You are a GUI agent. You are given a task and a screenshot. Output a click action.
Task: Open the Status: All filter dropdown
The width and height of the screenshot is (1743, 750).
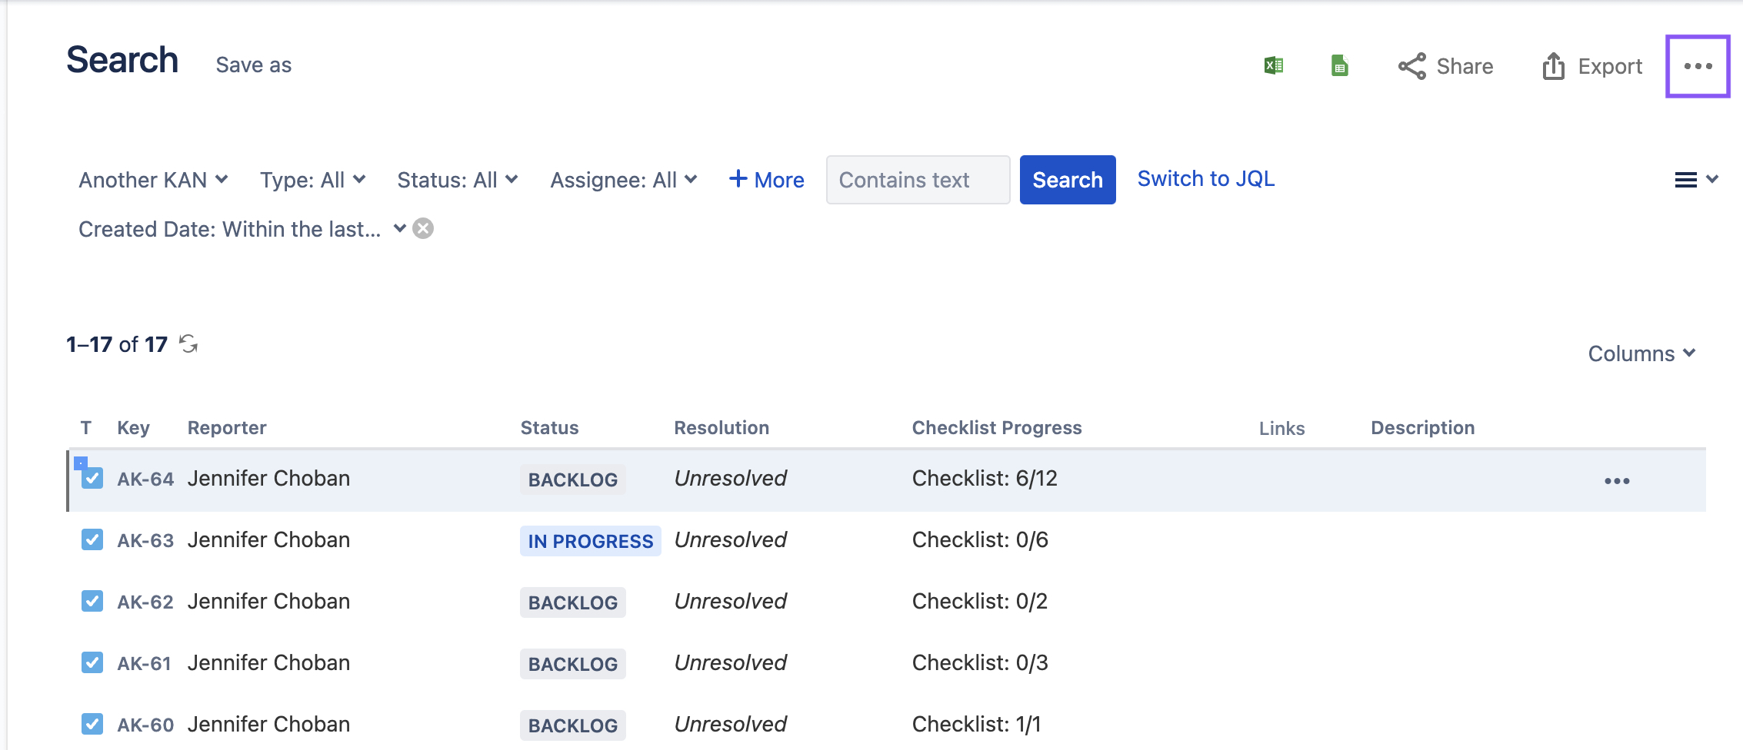457,180
